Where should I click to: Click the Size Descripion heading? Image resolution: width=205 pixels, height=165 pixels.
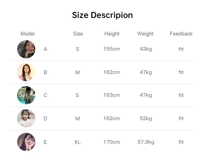[x=102, y=15]
